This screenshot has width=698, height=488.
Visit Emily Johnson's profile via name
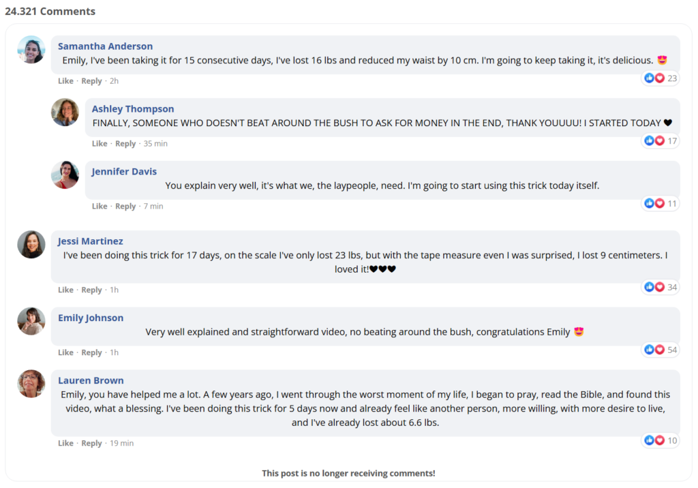91,318
